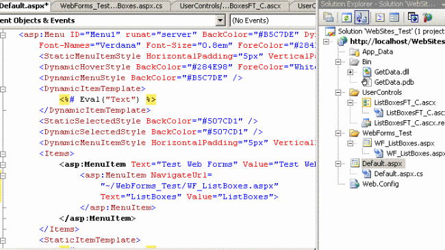Select the Web.Config file icon

(x=355, y=184)
